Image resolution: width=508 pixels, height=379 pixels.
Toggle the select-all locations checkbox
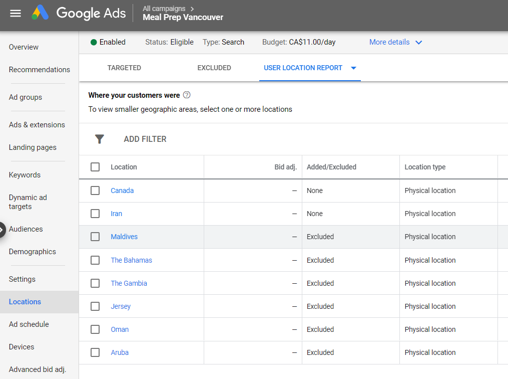click(95, 167)
